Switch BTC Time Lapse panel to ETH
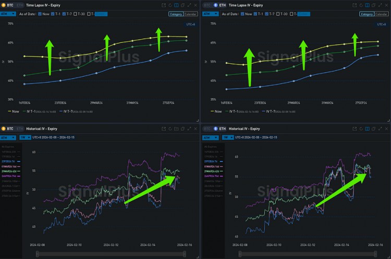Image resolution: width=391 pixels, height=259 pixels. (20, 5)
